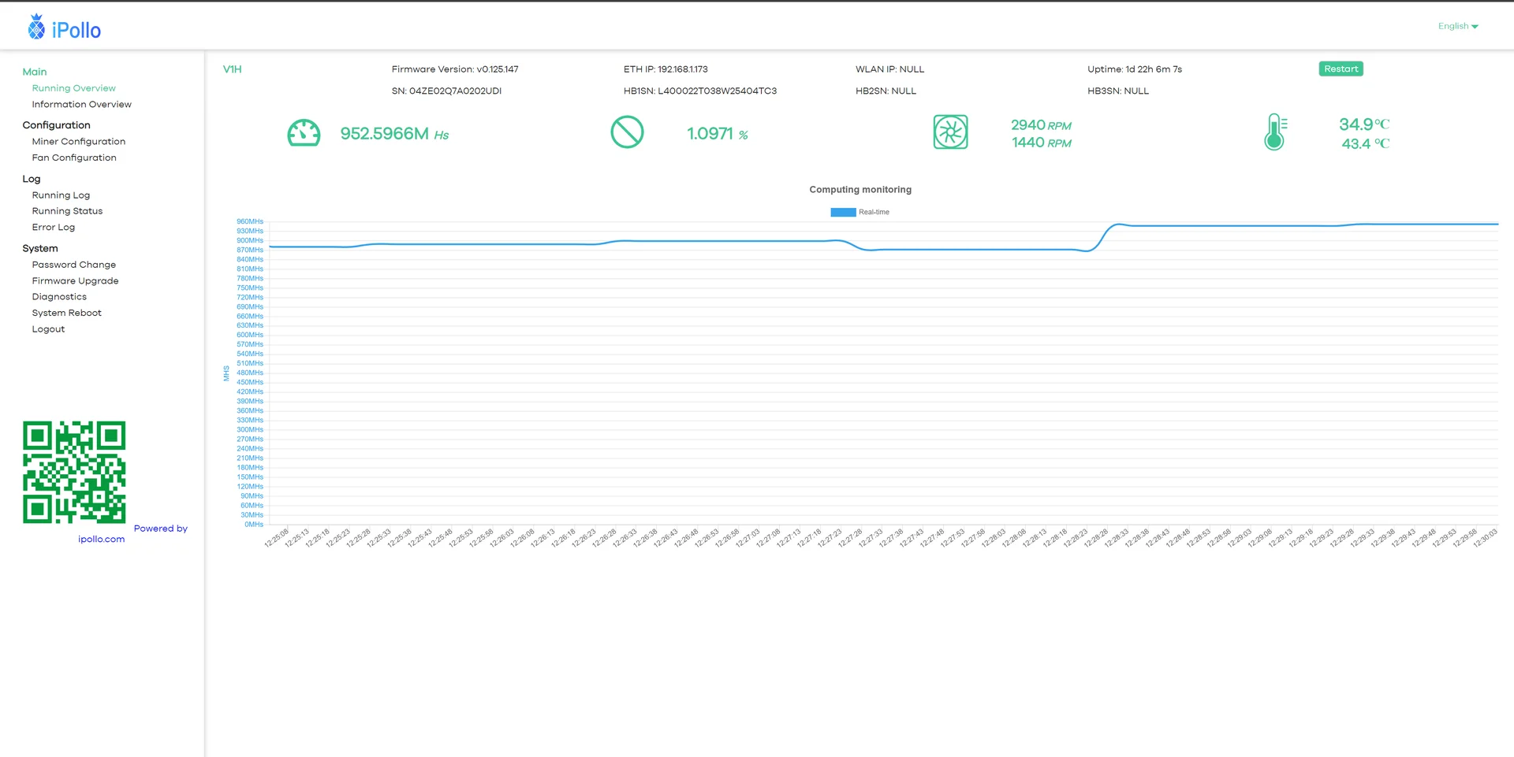This screenshot has height=757, width=1514.
Task: Click the 952.5966M Hs hashrate value
Action: 394,134
